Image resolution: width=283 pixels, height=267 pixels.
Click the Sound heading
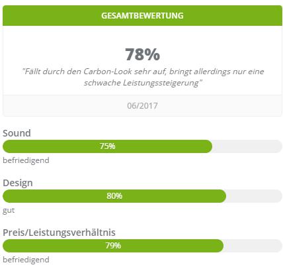(x=17, y=133)
